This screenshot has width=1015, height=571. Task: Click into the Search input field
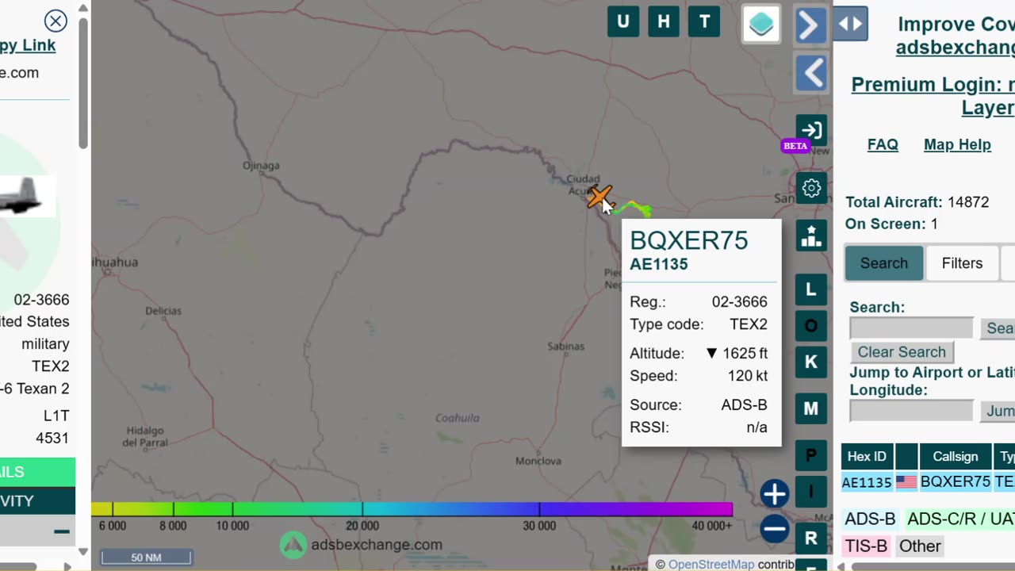coord(911,328)
